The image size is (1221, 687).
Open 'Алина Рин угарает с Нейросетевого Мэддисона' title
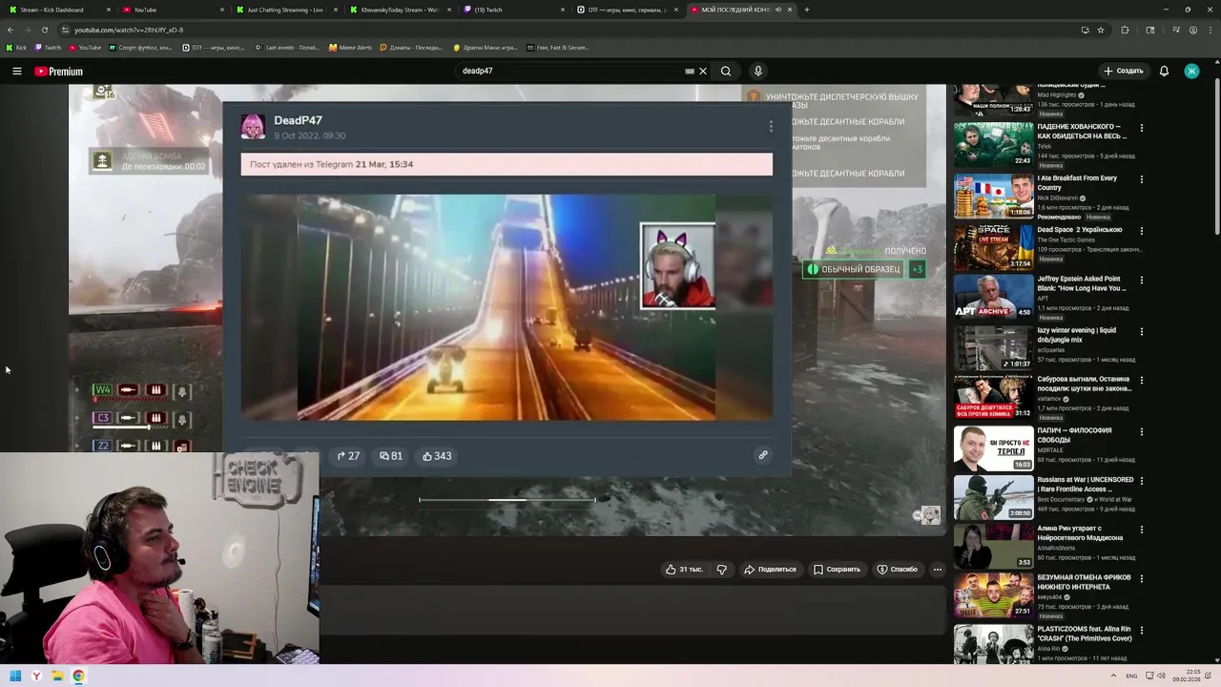(x=1080, y=532)
